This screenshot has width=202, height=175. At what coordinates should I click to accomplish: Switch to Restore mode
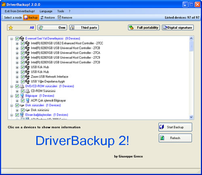(x=48, y=17)
